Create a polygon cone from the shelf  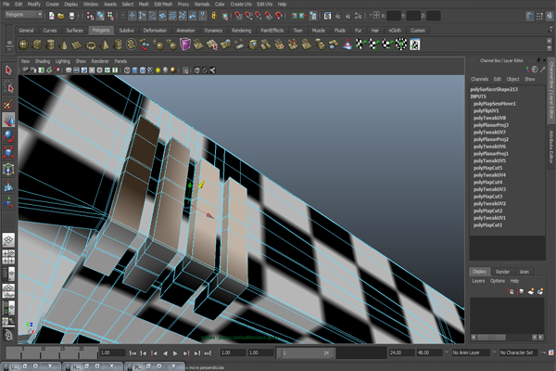(x=64, y=45)
